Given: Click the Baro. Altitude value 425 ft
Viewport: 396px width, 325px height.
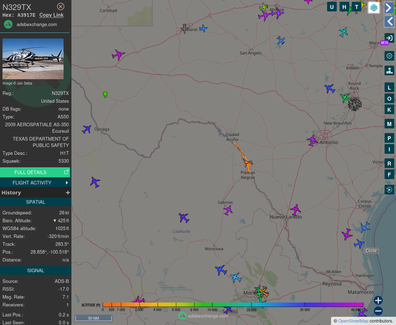Looking at the screenshot, I should click(61, 220).
